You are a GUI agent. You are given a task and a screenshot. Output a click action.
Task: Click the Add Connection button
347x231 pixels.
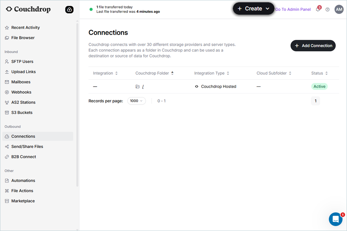(313, 45)
